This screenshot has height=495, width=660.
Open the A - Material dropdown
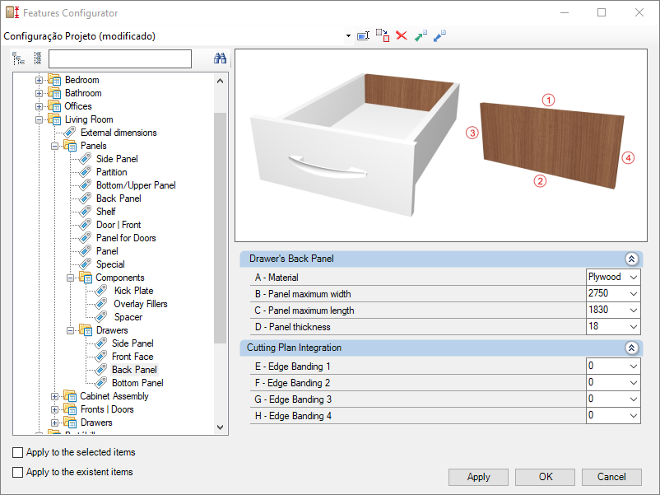point(634,278)
